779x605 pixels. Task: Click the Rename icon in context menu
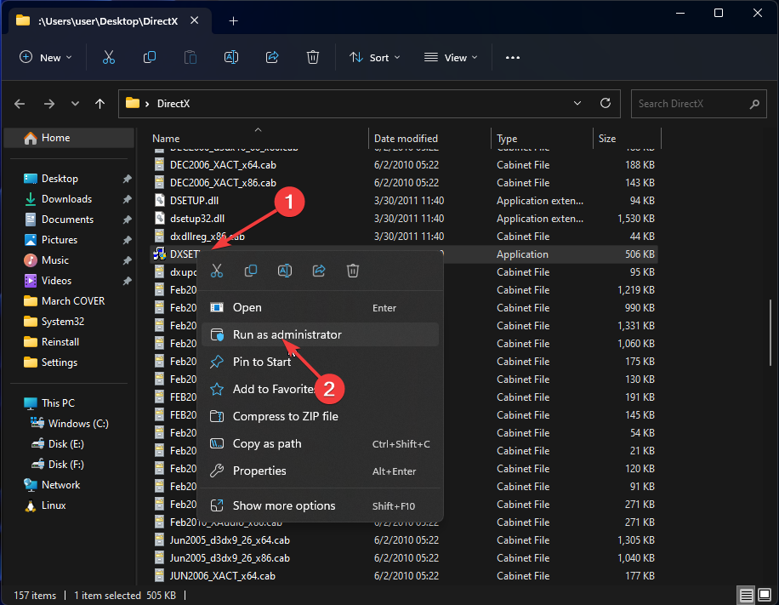point(285,271)
